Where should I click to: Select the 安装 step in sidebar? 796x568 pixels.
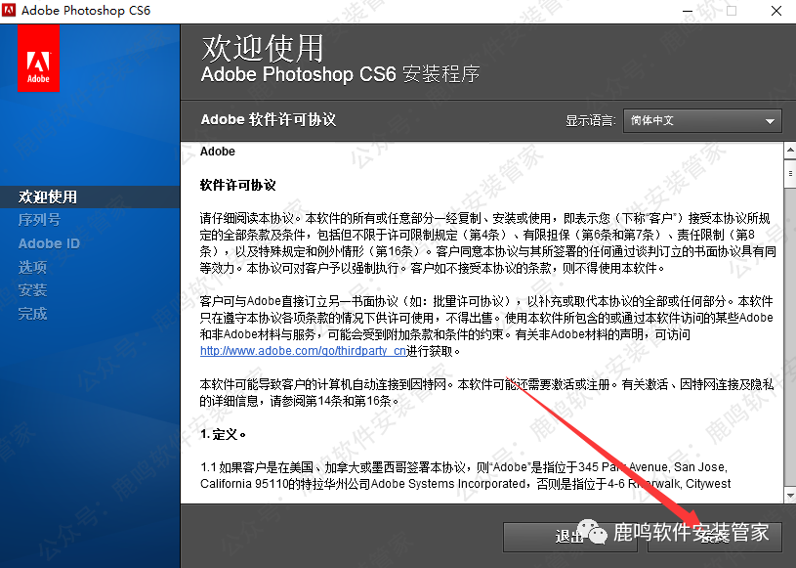[32, 290]
